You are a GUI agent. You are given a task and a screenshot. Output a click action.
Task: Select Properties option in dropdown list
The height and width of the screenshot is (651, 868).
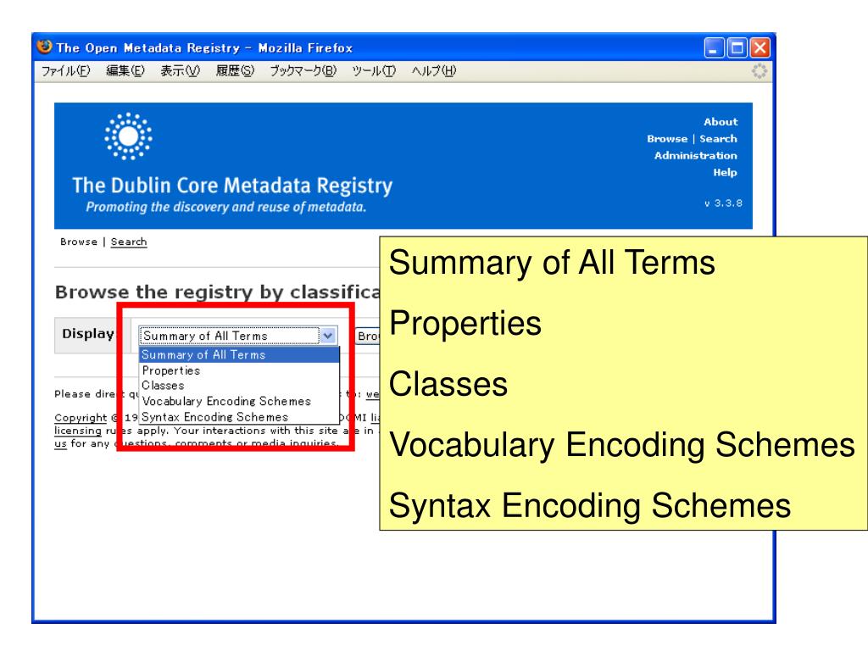pyautogui.click(x=239, y=370)
